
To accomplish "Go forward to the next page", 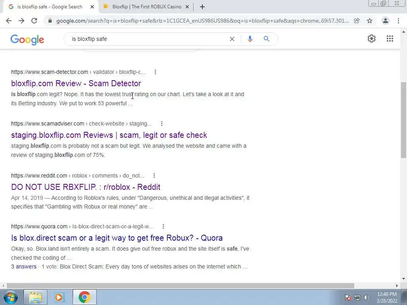I will 21,21.
